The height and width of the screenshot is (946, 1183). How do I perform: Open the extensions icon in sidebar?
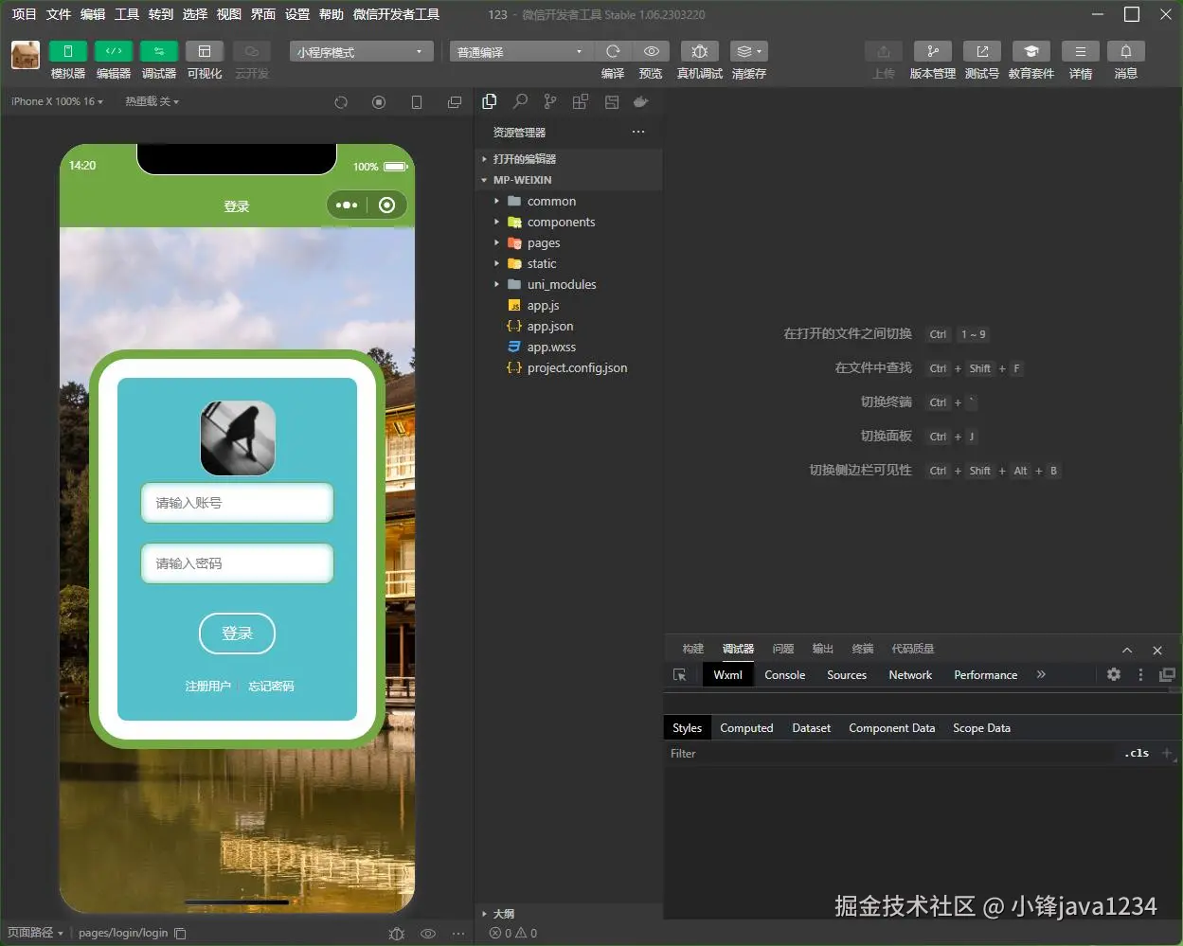tap(581, 102)
